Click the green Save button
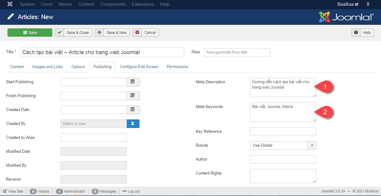The width and height of the screenshot is (381, 196). tap(30, 33)
